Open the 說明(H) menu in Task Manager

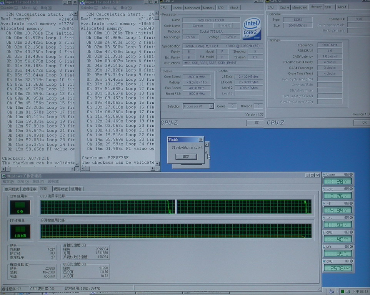(53, 182)
